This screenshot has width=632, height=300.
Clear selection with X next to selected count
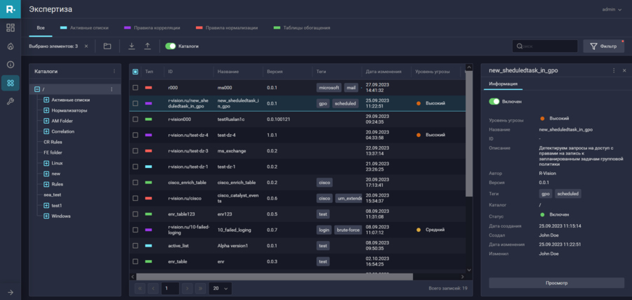pyautogui.click(x=86, y=46)
